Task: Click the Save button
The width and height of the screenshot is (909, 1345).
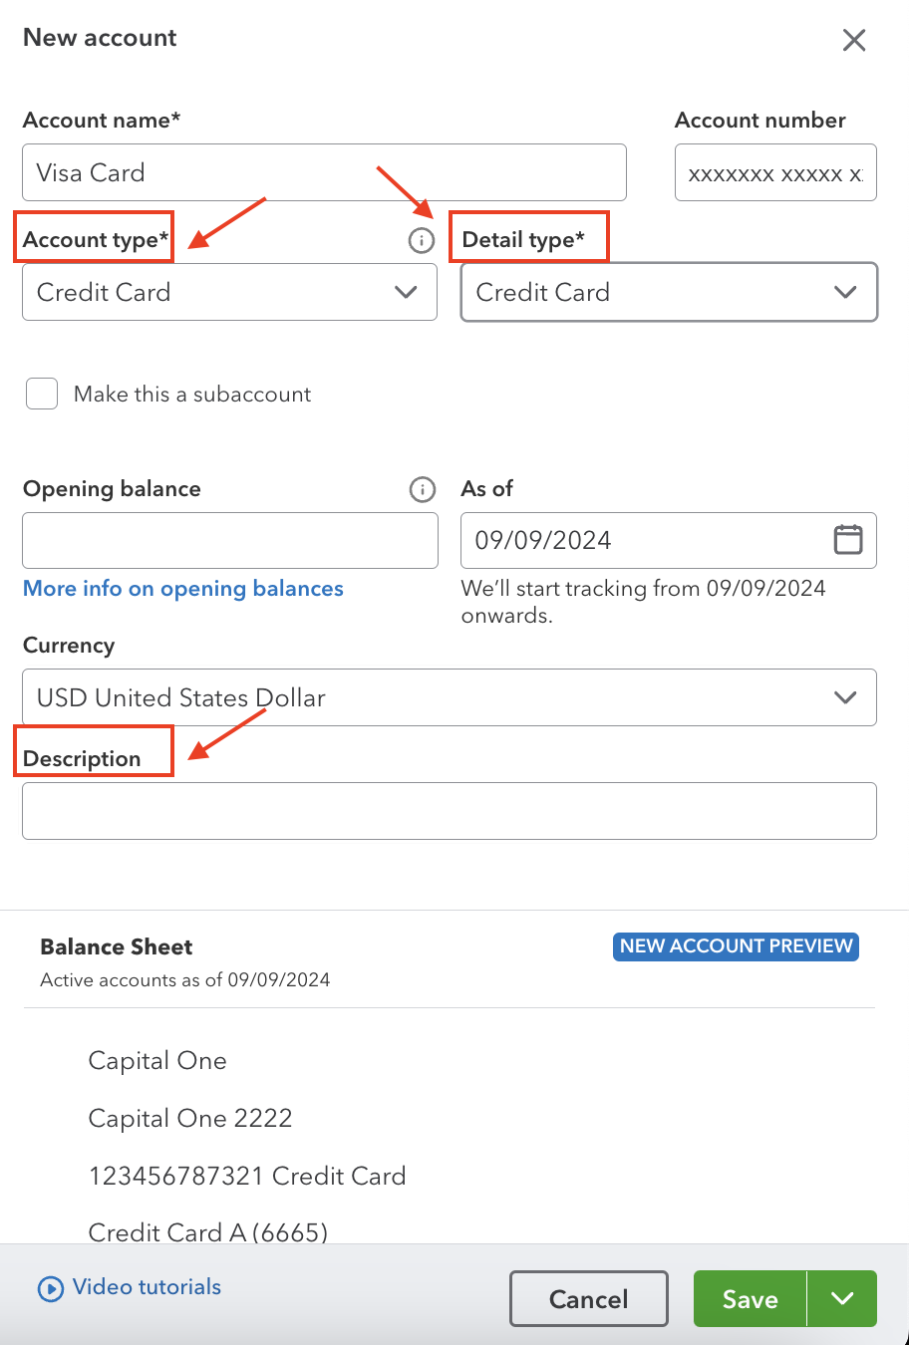Action: [750, 1298]
